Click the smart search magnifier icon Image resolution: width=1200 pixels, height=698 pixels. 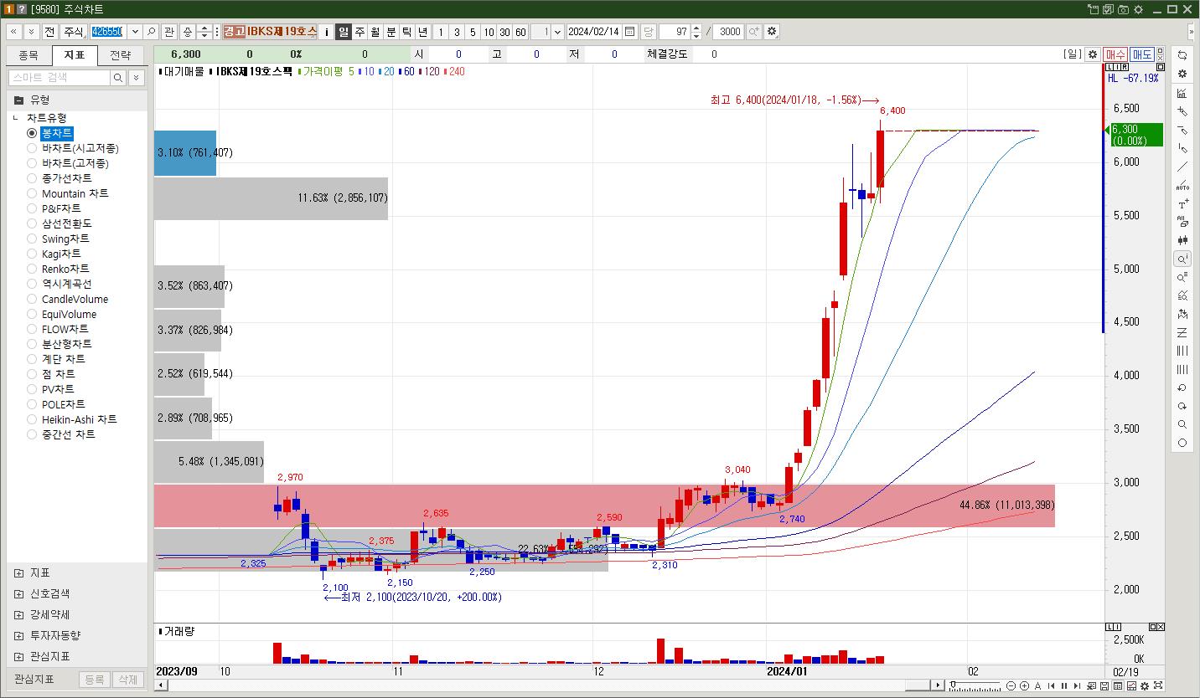pyautogui.click(x=119, y=77)
